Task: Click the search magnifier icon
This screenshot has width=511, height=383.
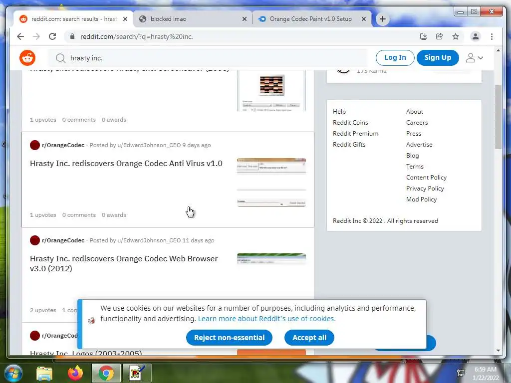Action: pos(60,58)
